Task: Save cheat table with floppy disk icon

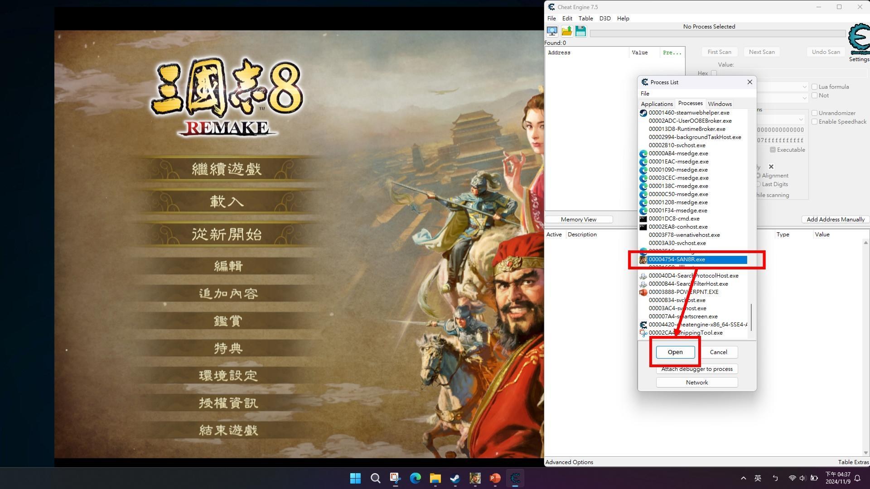Action: (x=580, y=31)
